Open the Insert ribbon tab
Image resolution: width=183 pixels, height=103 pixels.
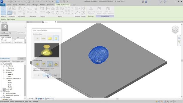pos(15,5)
